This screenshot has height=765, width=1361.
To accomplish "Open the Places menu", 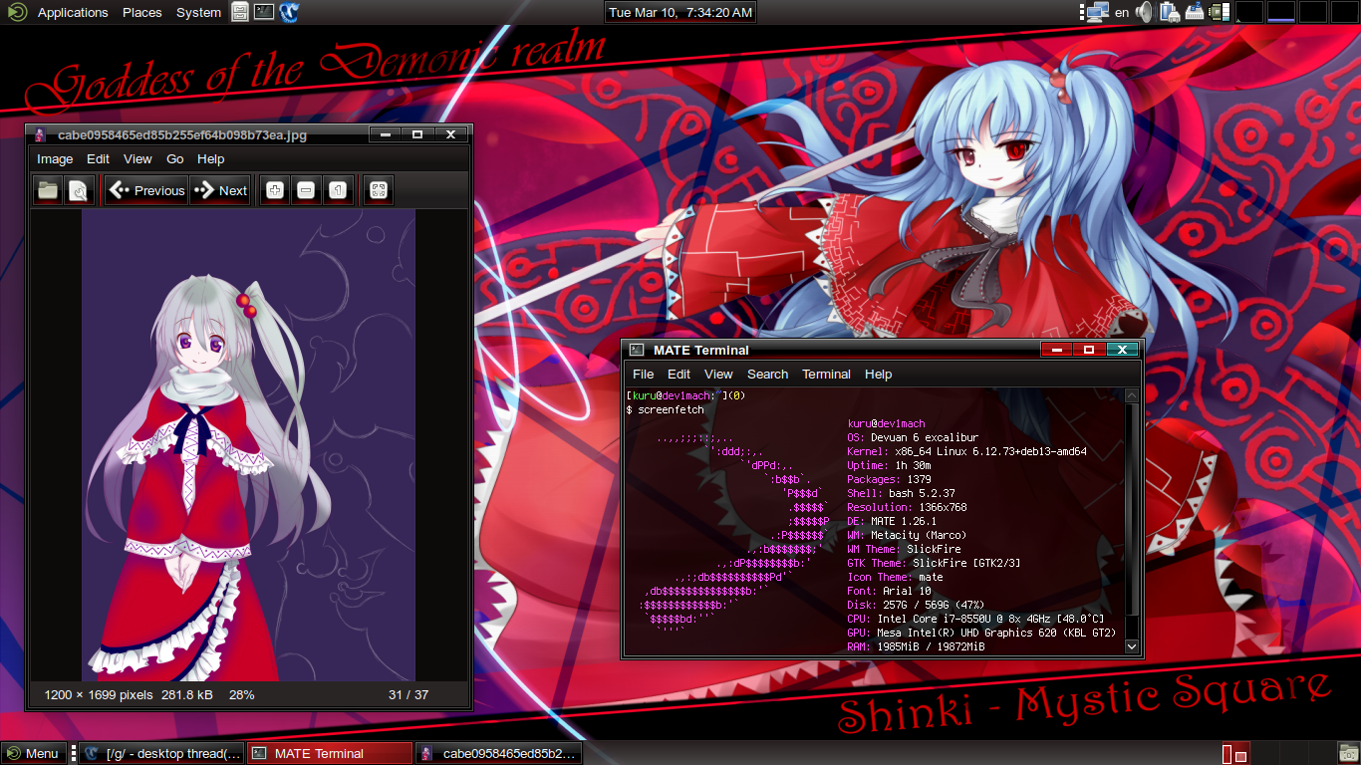I will point(142,12).
